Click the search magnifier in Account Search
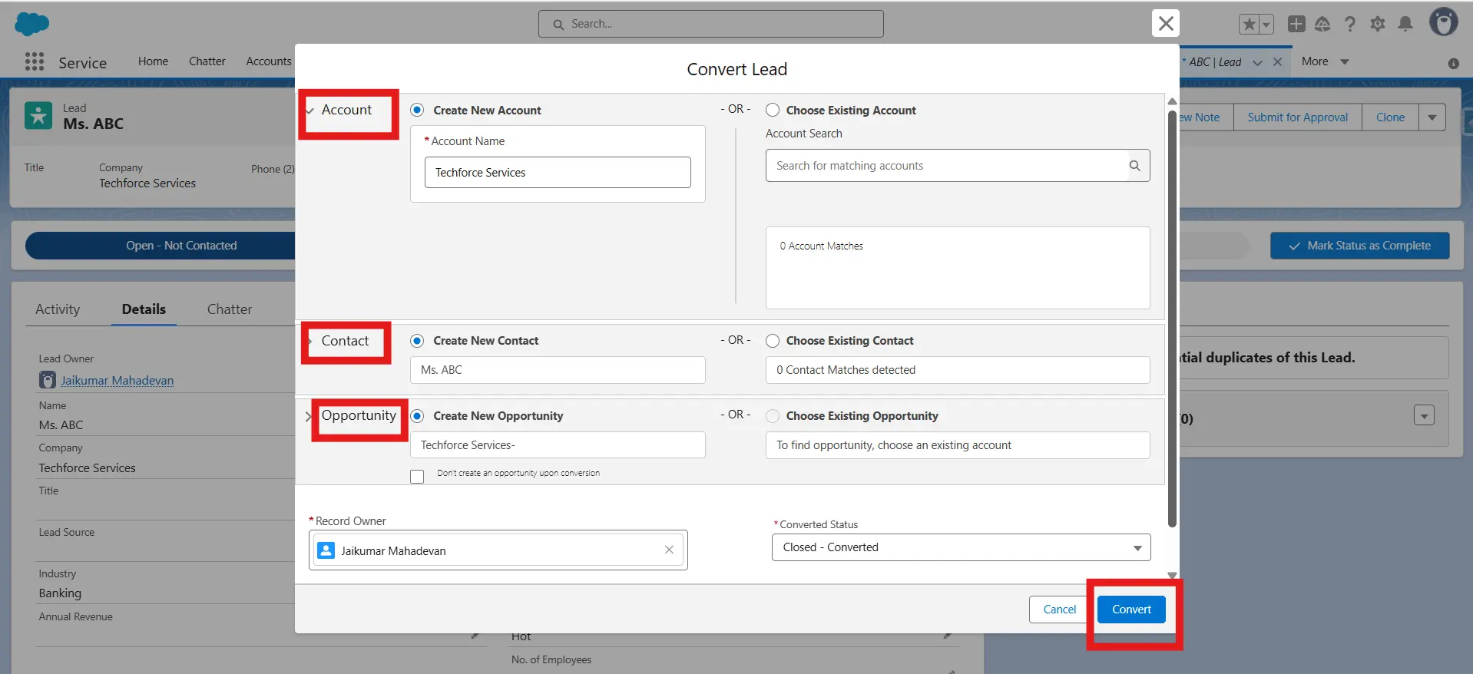The width and height of the screenshot is (1473, 674). [x=1134, y=166]
